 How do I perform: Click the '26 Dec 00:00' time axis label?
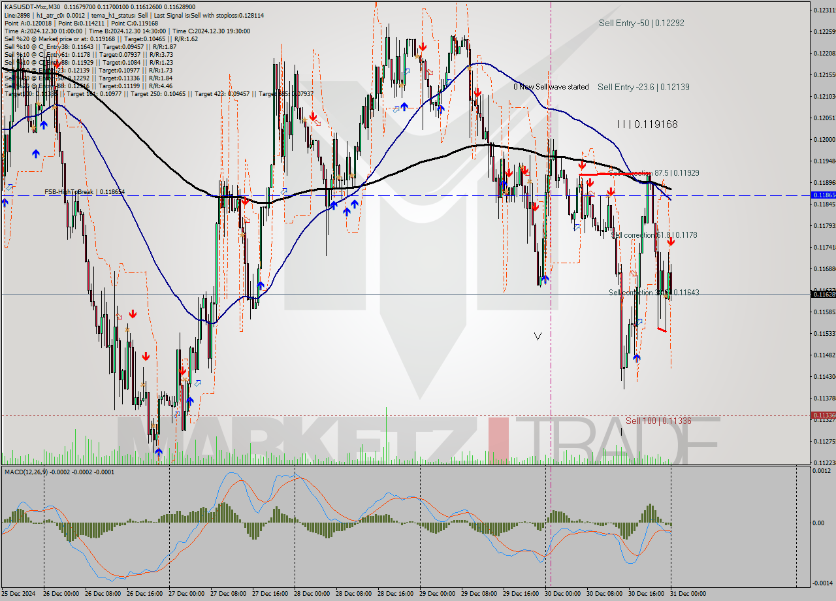(61, 594)
